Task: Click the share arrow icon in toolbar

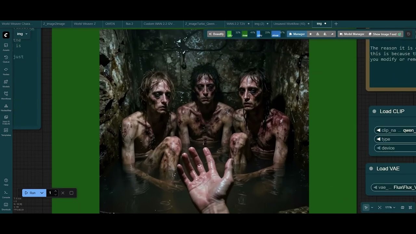Action: click(x=332, y=34)
